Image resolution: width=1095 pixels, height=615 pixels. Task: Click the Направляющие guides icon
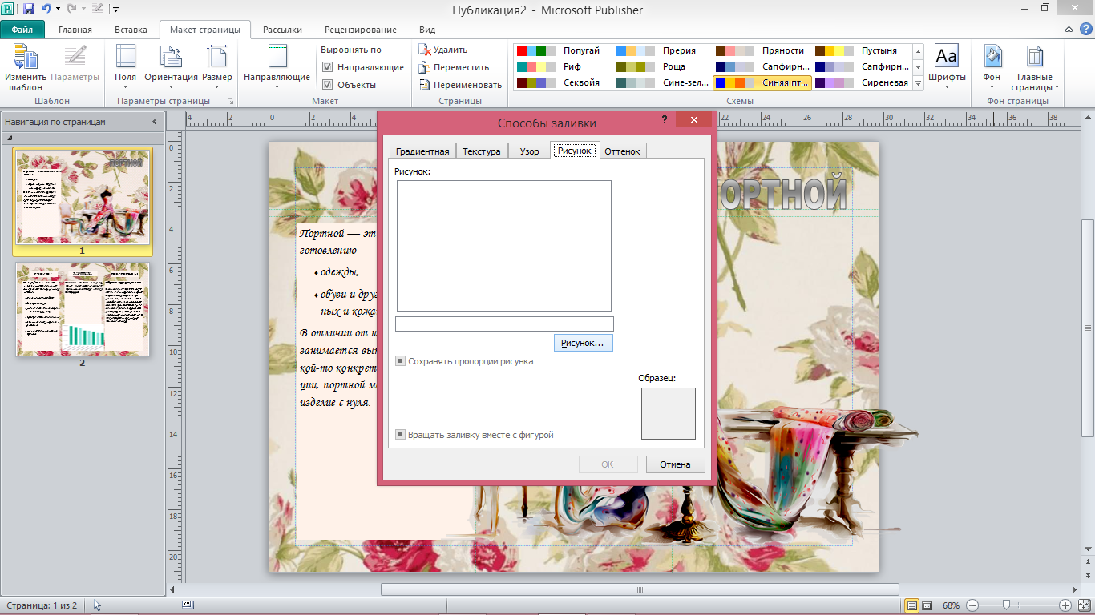coord(277,58)
